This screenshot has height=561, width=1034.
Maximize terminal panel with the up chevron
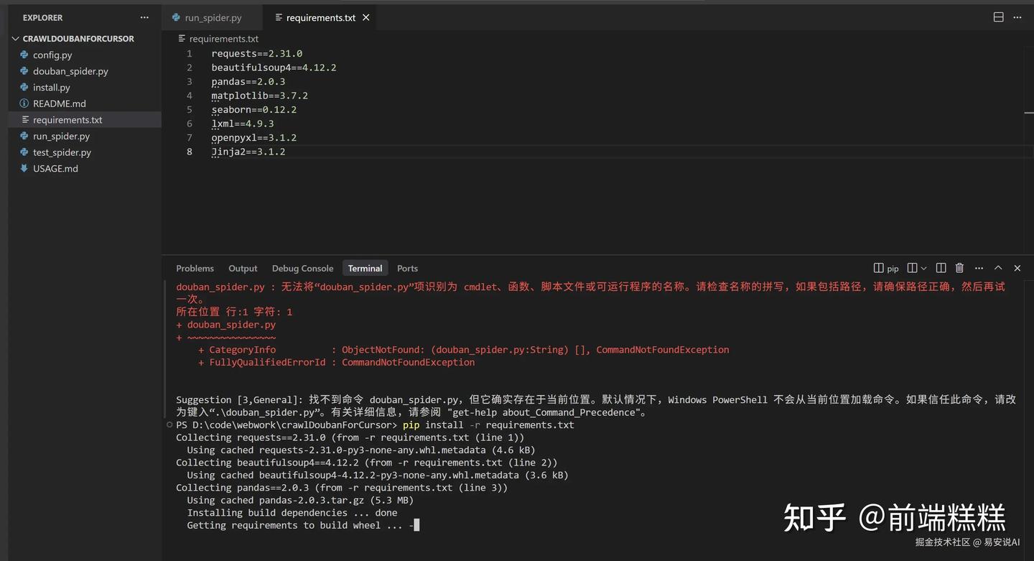click(998, 268)
